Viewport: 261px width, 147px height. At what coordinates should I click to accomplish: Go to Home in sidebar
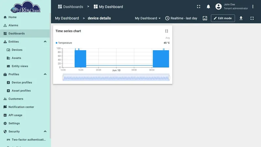coord(25,17)
